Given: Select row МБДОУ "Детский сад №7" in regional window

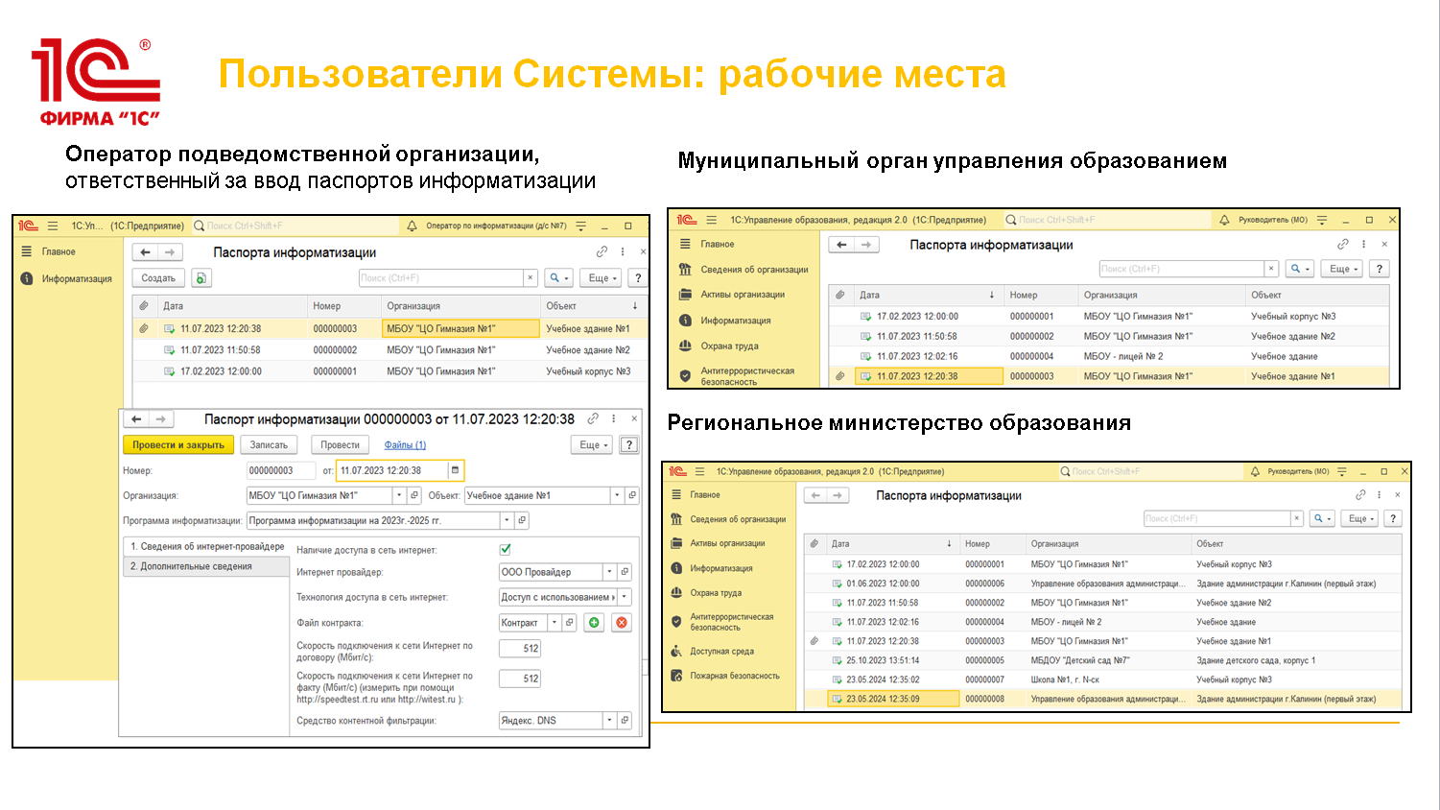Looking at the screenshot, I should pyautogui.click(x=1101, y=660).
